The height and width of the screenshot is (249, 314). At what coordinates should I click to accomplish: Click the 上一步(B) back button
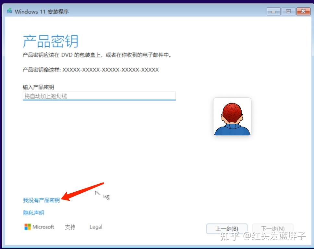pos(227,229)
